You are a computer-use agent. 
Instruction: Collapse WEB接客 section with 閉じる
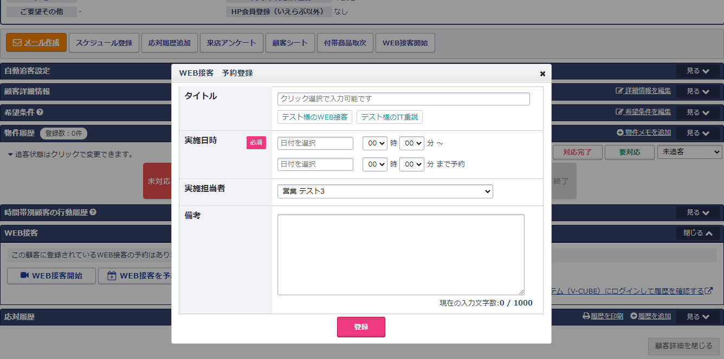click(697, 234)
